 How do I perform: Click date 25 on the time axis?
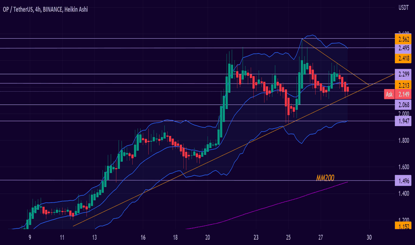click(288, 237)
